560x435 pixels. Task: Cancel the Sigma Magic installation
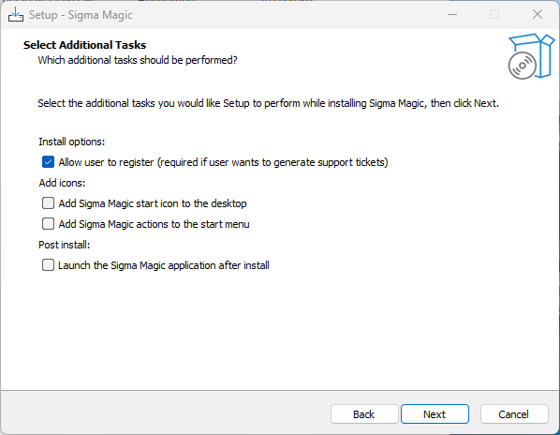[x=514, y=414]
